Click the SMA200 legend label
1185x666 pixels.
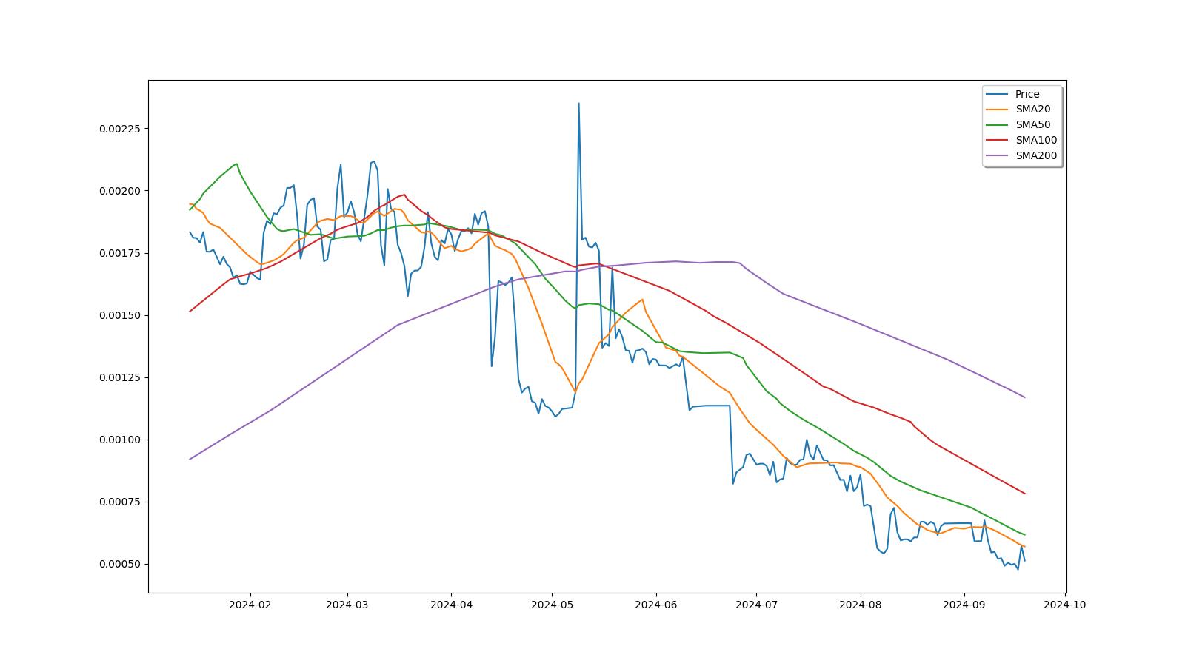[x=1036, y=156]
